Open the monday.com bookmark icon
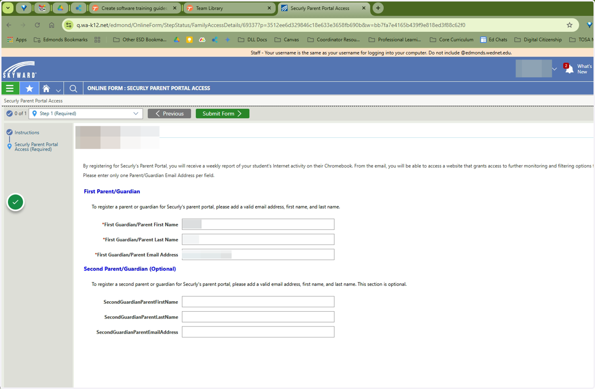 click(x=202, y=40)
